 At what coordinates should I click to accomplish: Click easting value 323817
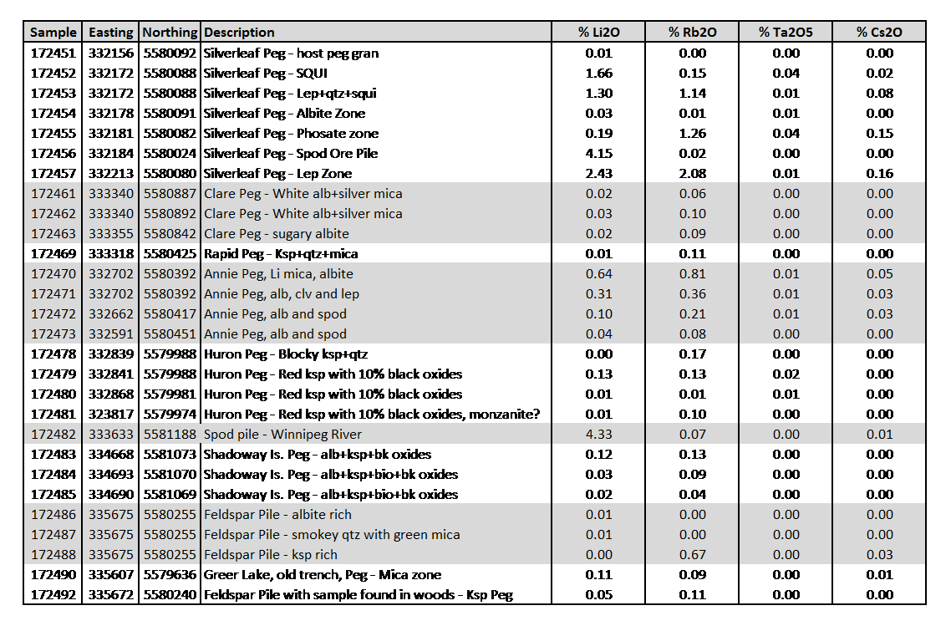(111, 414)
